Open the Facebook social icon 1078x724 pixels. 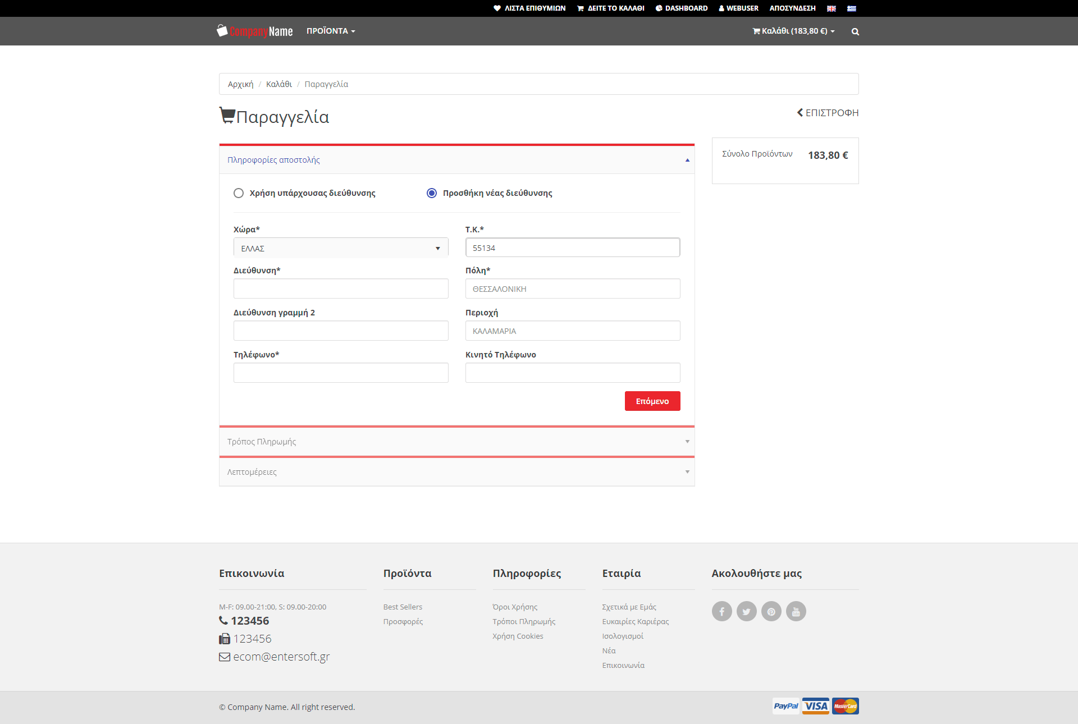tap(722, 611)
